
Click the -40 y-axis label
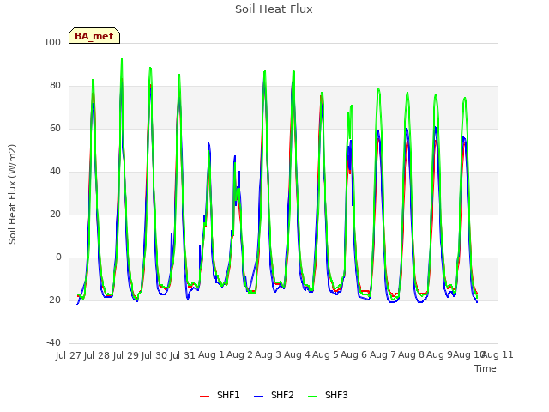coord(53,342)
